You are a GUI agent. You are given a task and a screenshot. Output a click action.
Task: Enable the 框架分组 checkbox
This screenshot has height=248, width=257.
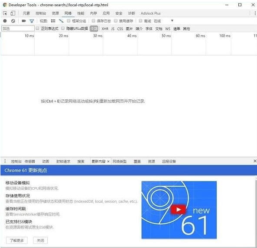68,21
